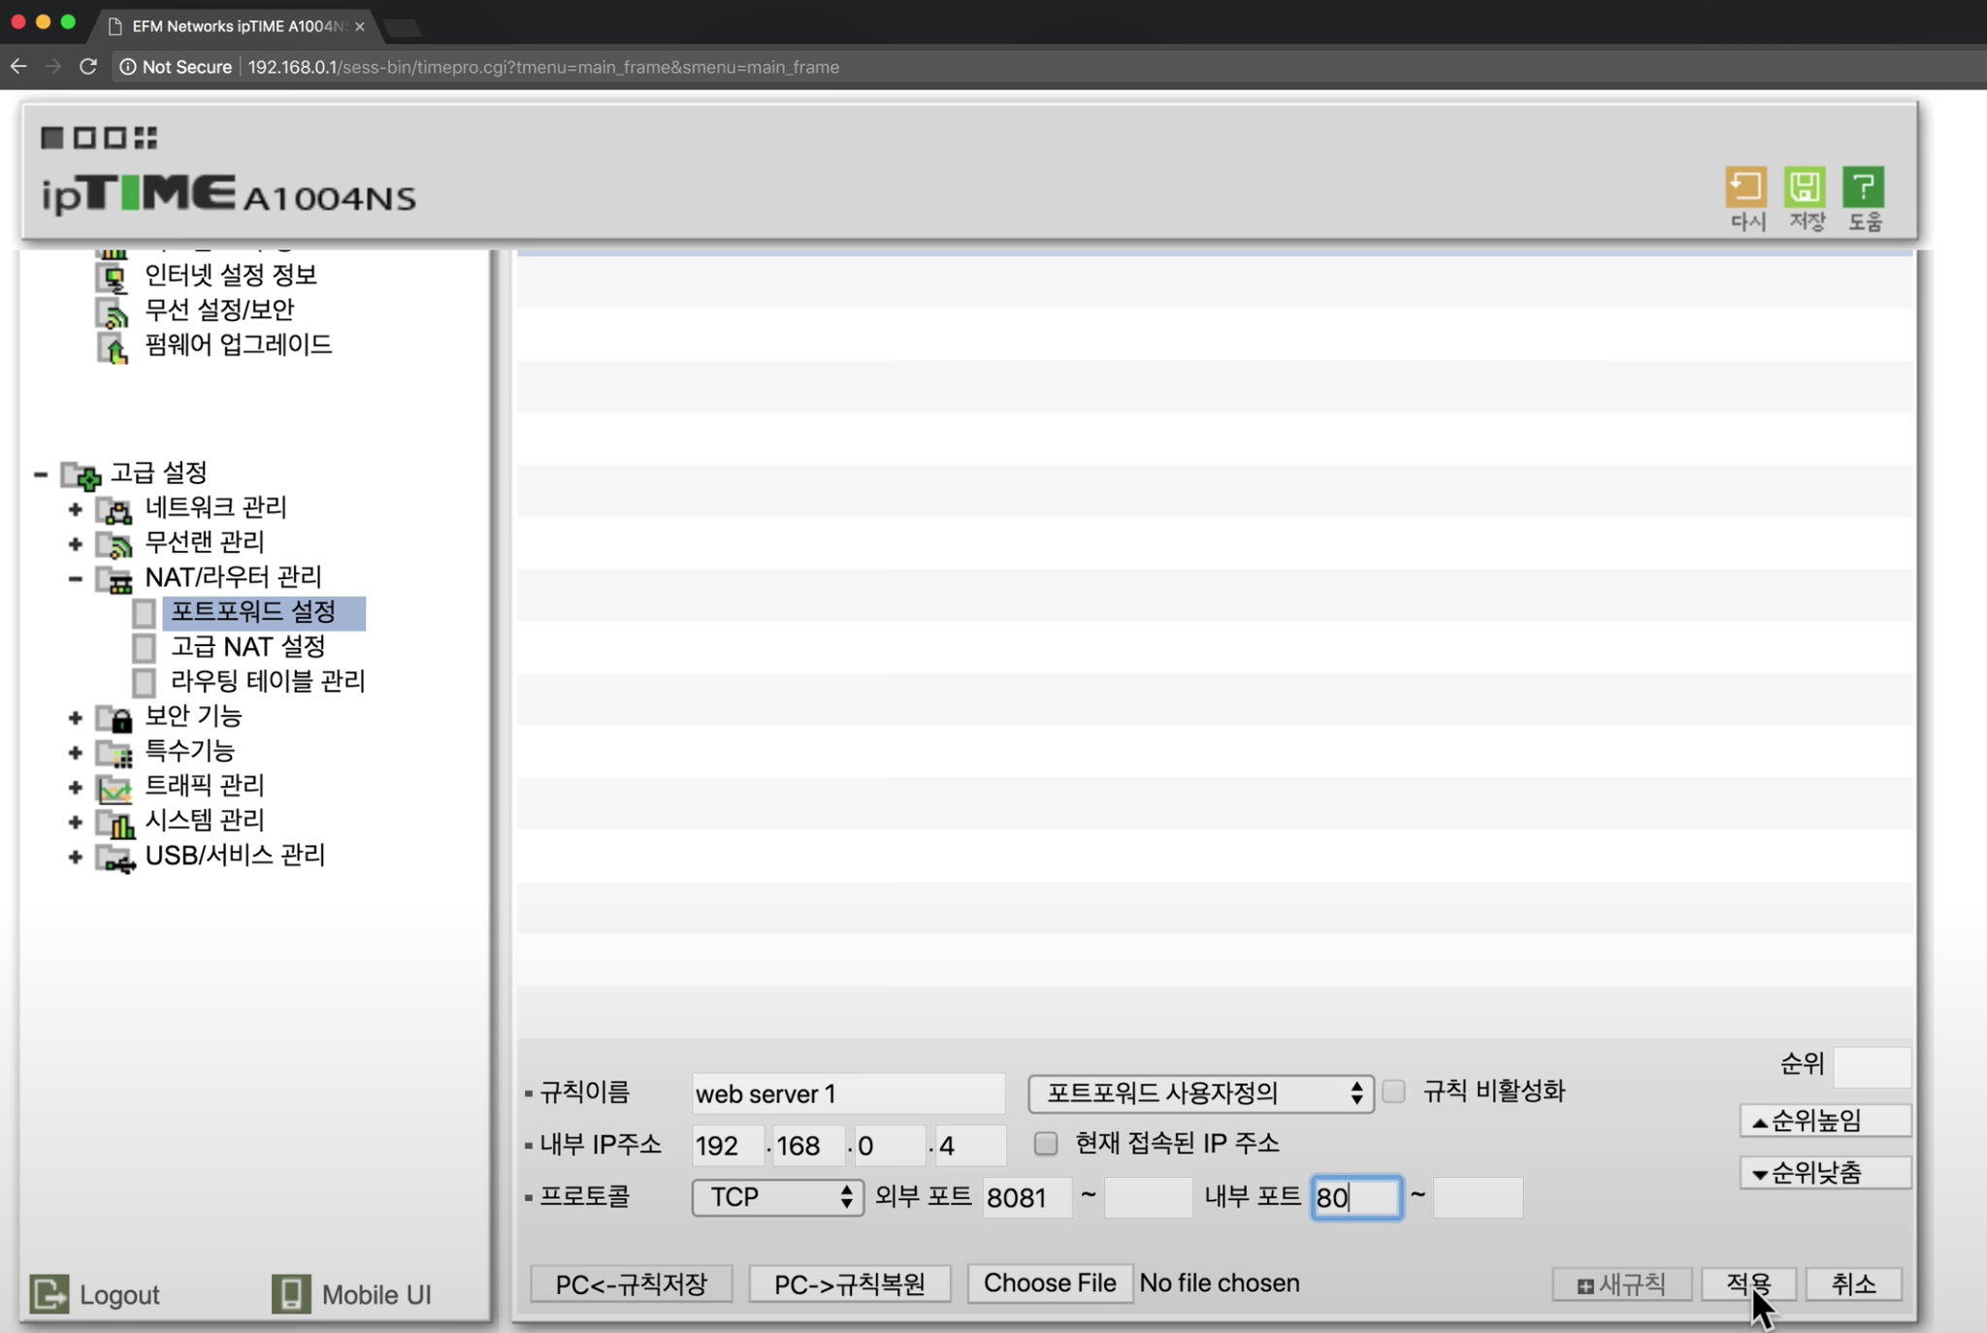This screenshot has width=1987, height=1333.
Task: Check 현재 접속된 IP 주소 box
Action: click(x=1045, y=1143)
